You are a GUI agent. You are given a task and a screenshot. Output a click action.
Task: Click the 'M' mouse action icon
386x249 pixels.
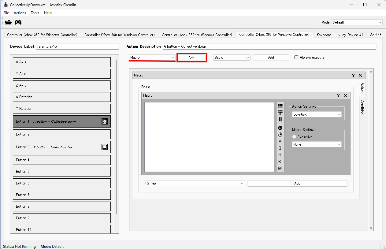(x=280, y=168)
